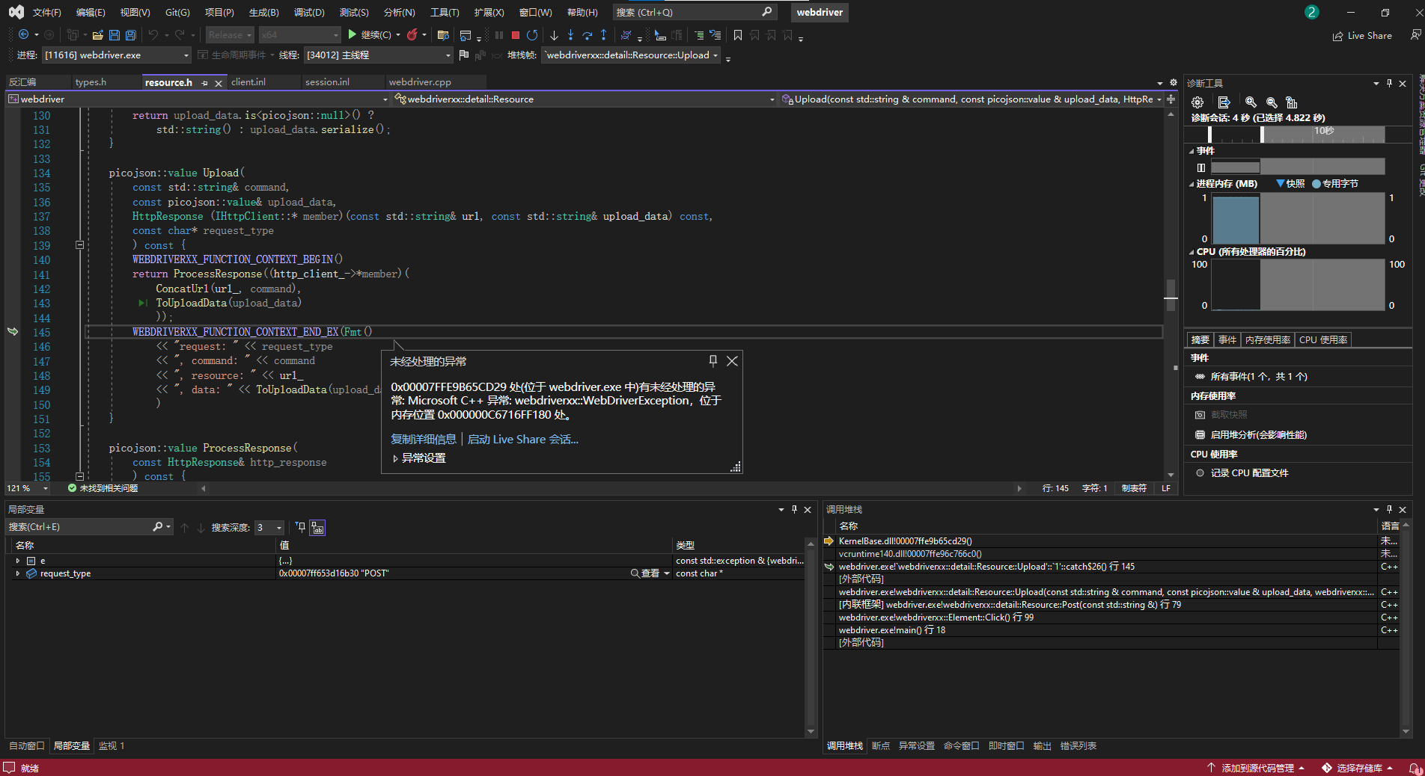This screenshot has height=776, width=1425.
Task: Click the bookmark toggle icon in toolbar
Action: point(738,35)
